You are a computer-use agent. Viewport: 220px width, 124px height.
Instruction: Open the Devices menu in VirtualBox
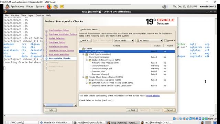[x=40, y=15]
